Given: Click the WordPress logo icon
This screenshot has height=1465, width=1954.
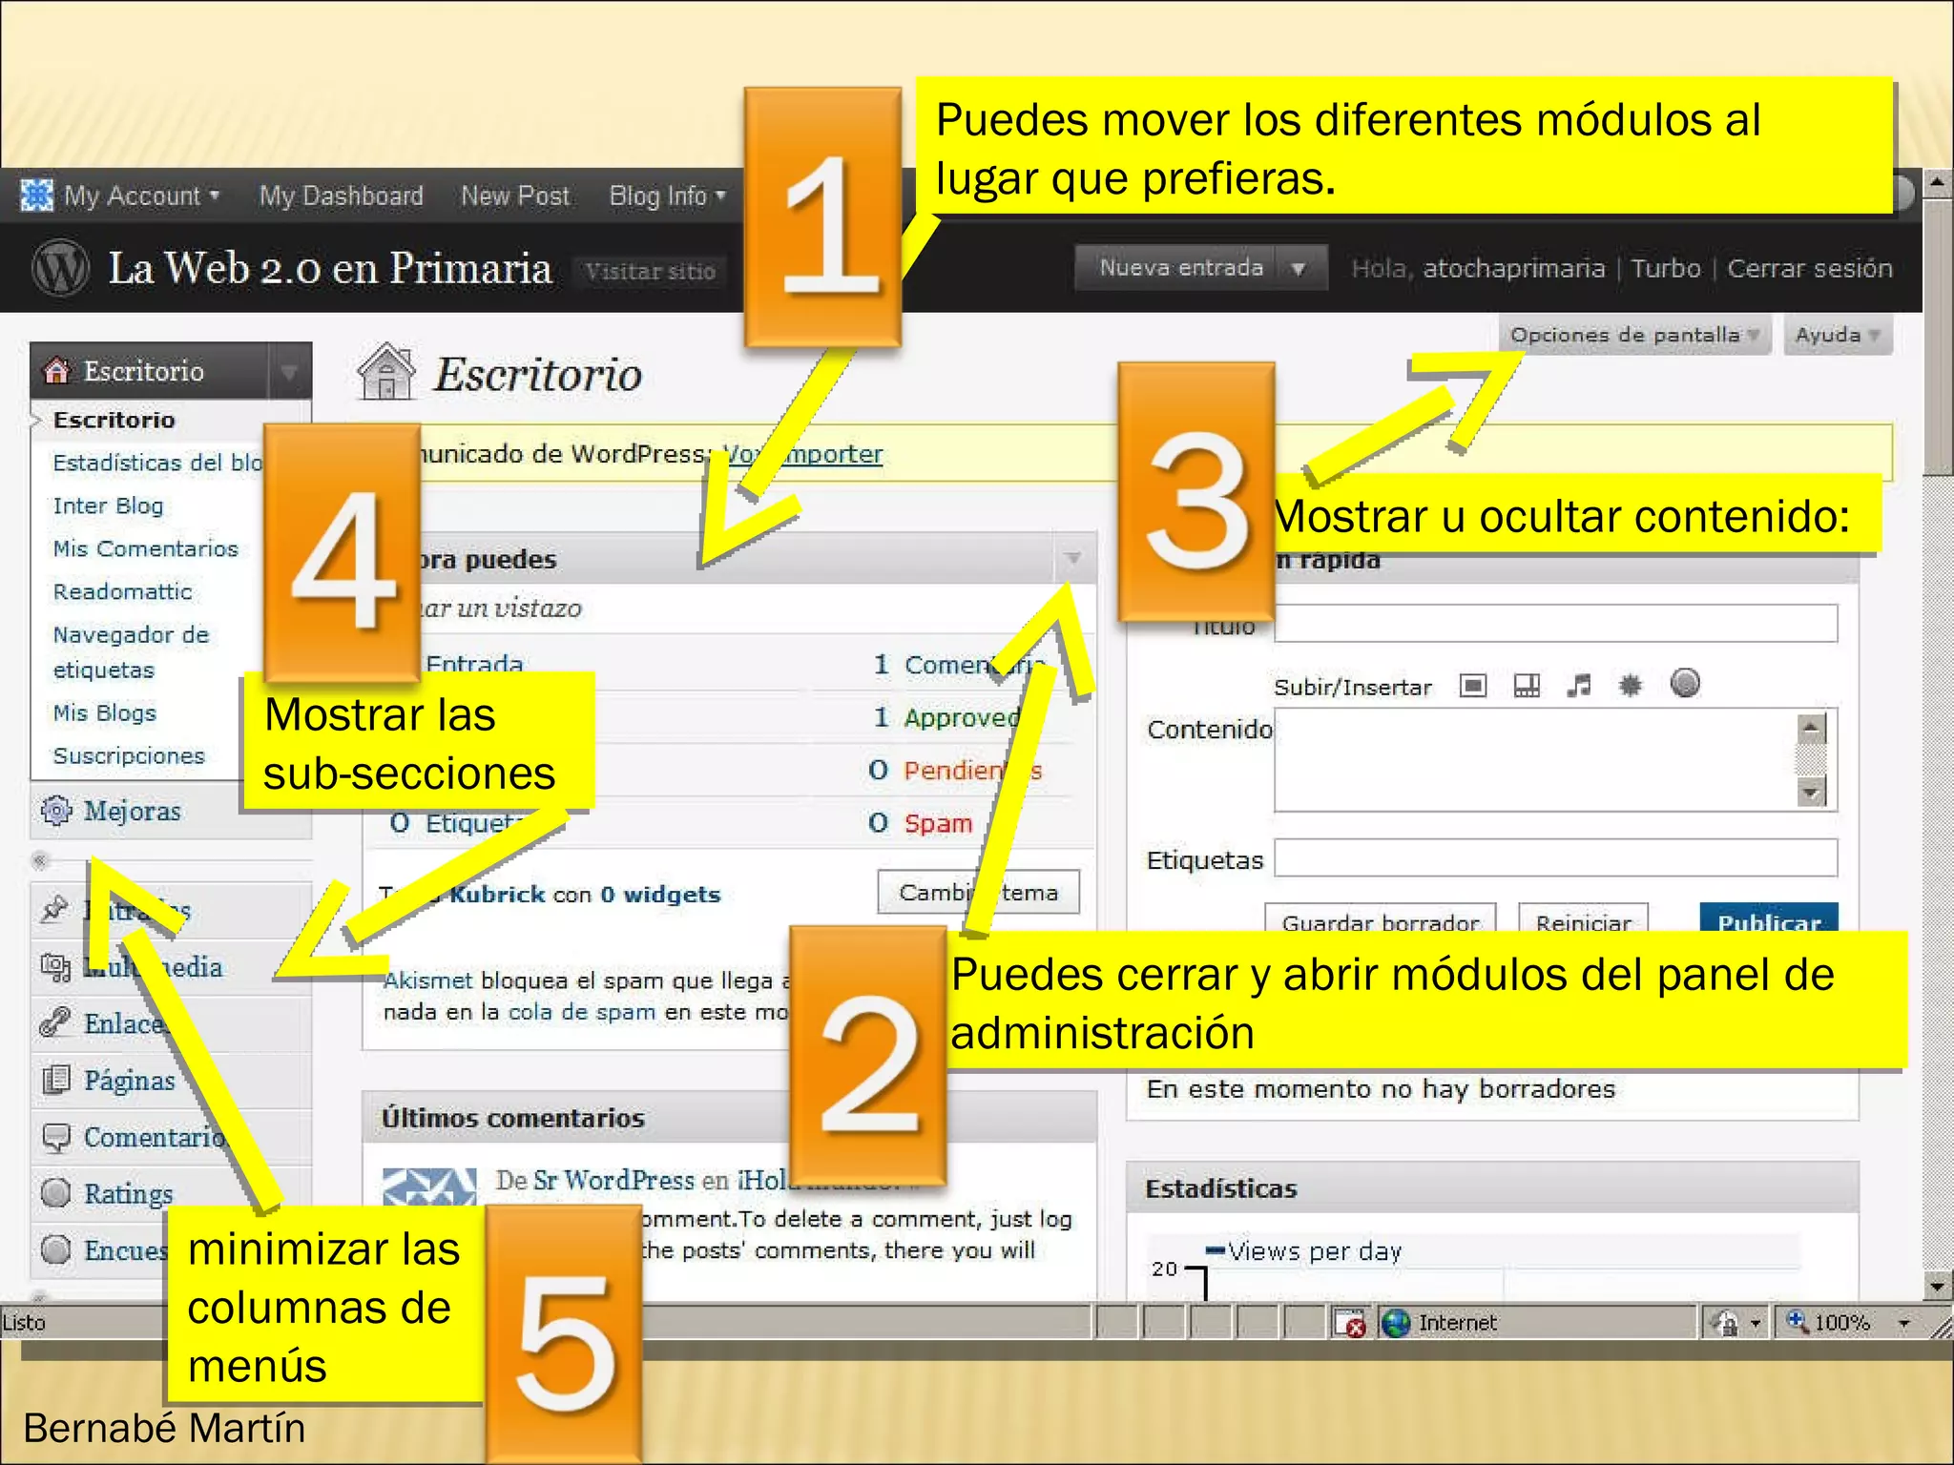Looking at the screenshot, I should pyautogui.click(x=61, y=268).
